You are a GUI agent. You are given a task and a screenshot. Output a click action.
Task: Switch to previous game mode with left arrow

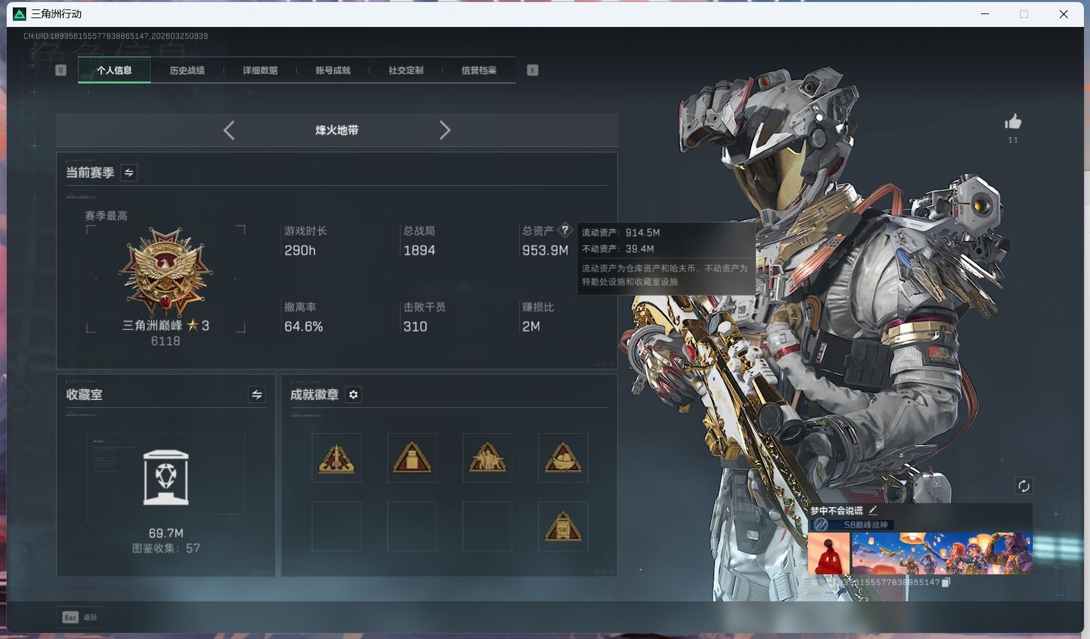(229, 130)
